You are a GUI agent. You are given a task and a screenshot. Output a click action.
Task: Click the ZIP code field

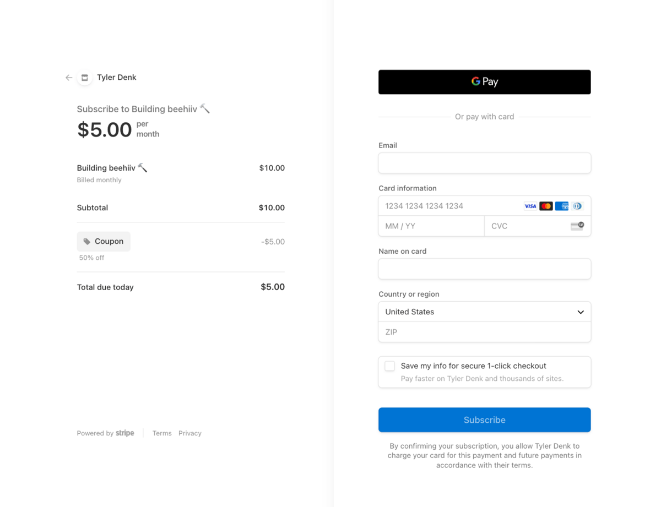(x=485, y=332)
